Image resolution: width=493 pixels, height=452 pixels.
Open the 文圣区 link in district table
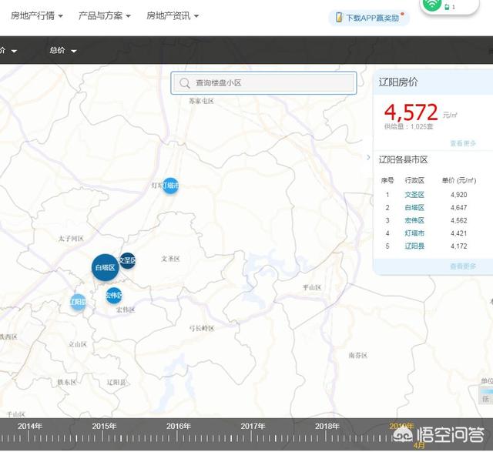(416, 195)
